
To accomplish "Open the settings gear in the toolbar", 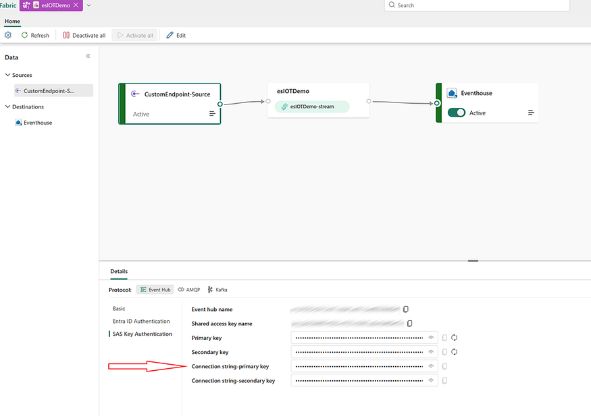I will pos(8,35).
